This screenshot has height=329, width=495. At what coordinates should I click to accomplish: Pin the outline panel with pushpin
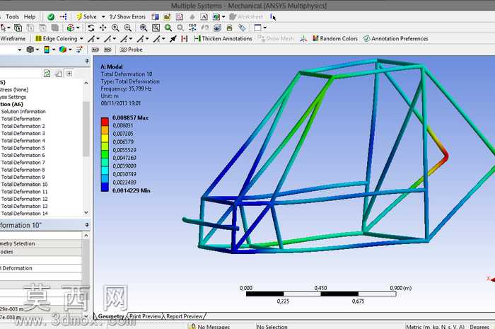pos(87,61)
